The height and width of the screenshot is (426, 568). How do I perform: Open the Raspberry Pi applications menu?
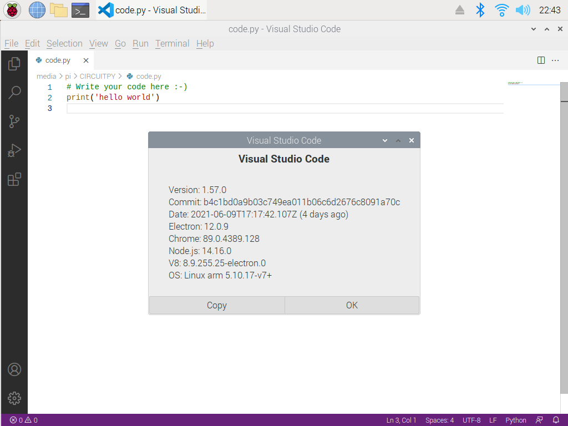(12, 10)
